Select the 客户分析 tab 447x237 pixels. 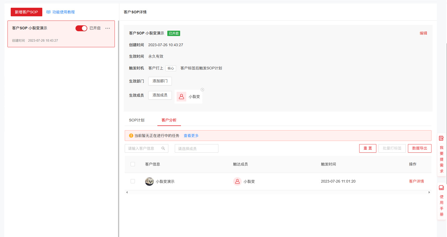[x=169, y=120]
